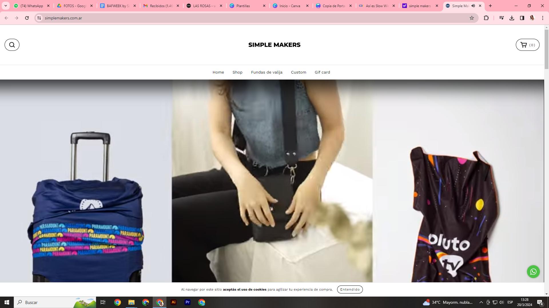Open the Chrome downloads icon
The image size is (549, 308).
point(512,18)
